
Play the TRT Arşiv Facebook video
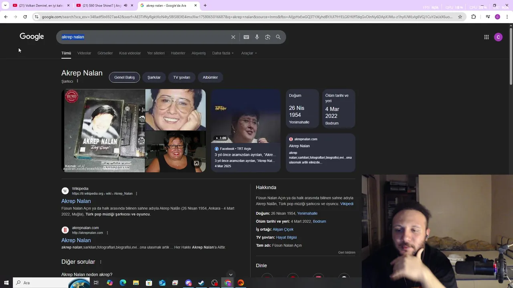(x=246, y=116)
